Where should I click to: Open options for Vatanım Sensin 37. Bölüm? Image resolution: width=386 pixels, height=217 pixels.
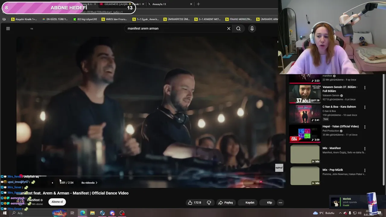click(x=365, y=88)
